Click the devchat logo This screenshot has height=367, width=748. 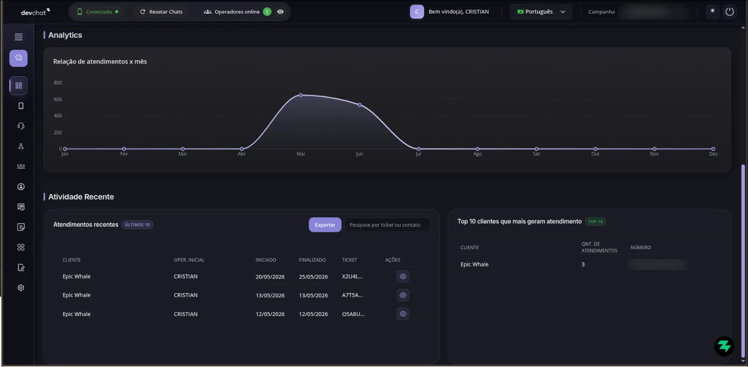pyautogui.click(x=36, y=12)
